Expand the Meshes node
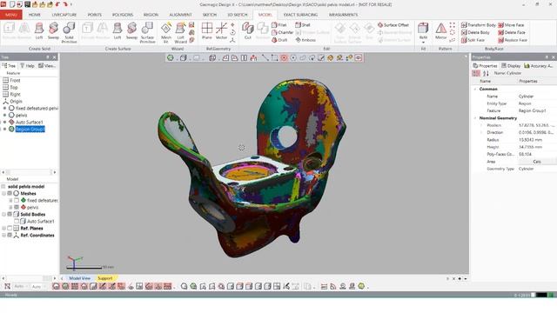Image resolution: width=557 pixels, height=313 pixels. click(x=3, y=193)
